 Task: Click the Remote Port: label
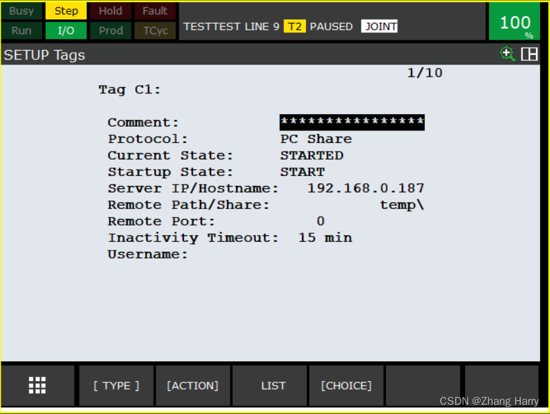click(x=161, y=222)
